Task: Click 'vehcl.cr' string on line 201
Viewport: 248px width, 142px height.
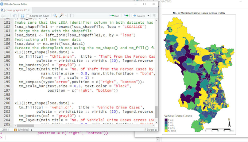Action: point(61,107)
